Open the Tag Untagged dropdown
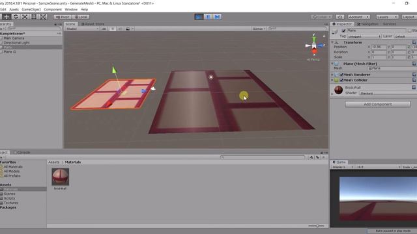Screen dimensions: 417x234 coord(364,36)
